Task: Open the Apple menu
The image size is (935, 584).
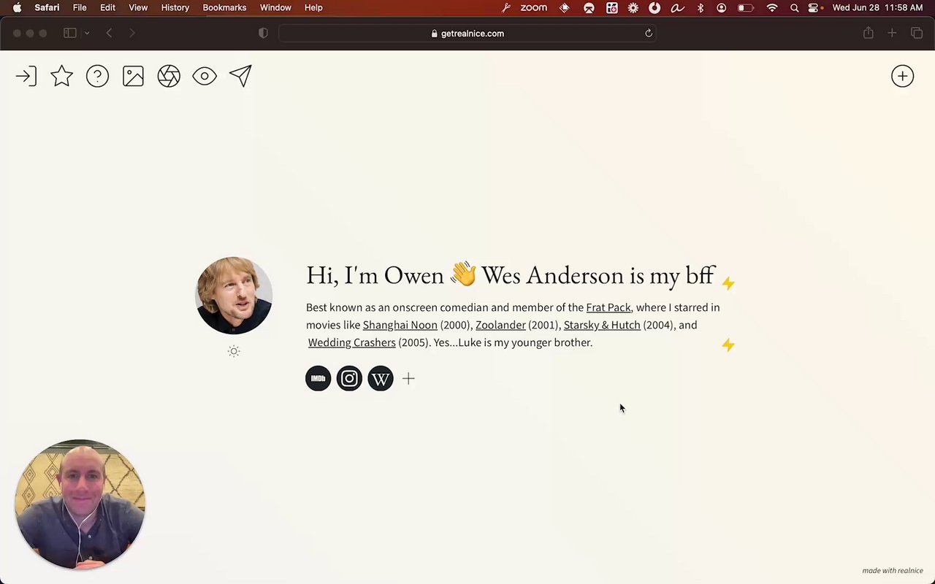Action: [17, 7]
